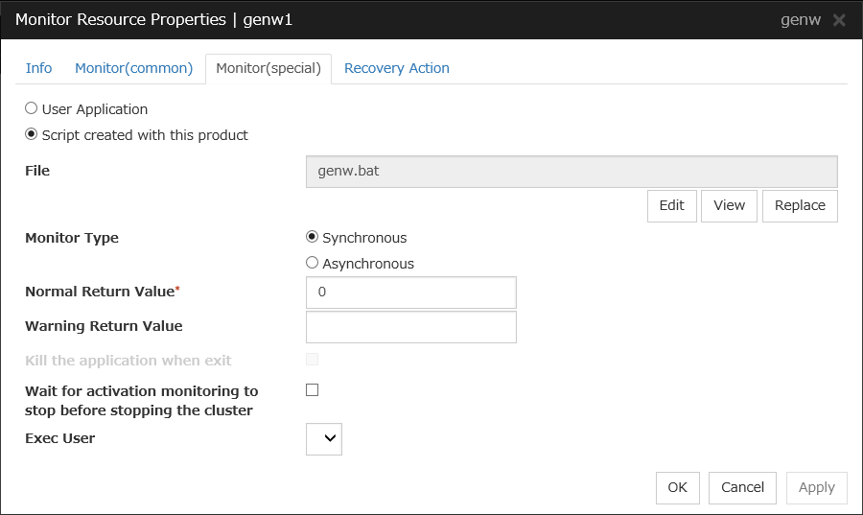Click into the Warning Return Value field
Image resolution: width=863 pixels, height=515 pixels.
coord(410,327)
